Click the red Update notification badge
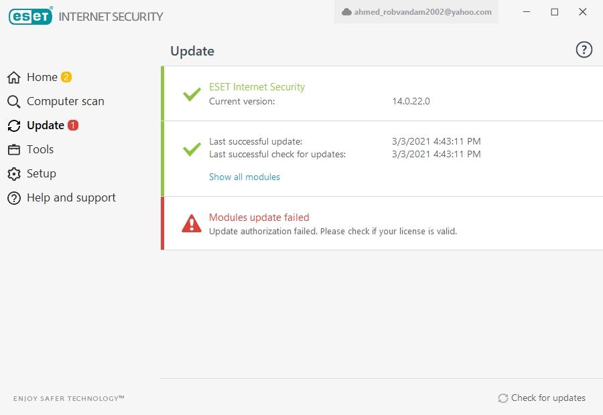 [x=72, y=125]
